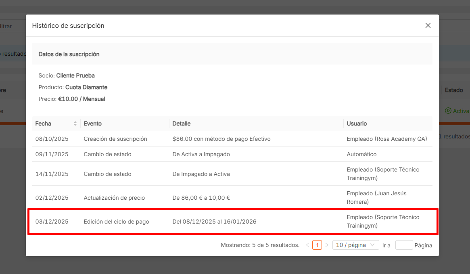Select the Creación de suscripción event row
Image resolution: width=470 pixels, height=274 pixels.
point(115,139)
